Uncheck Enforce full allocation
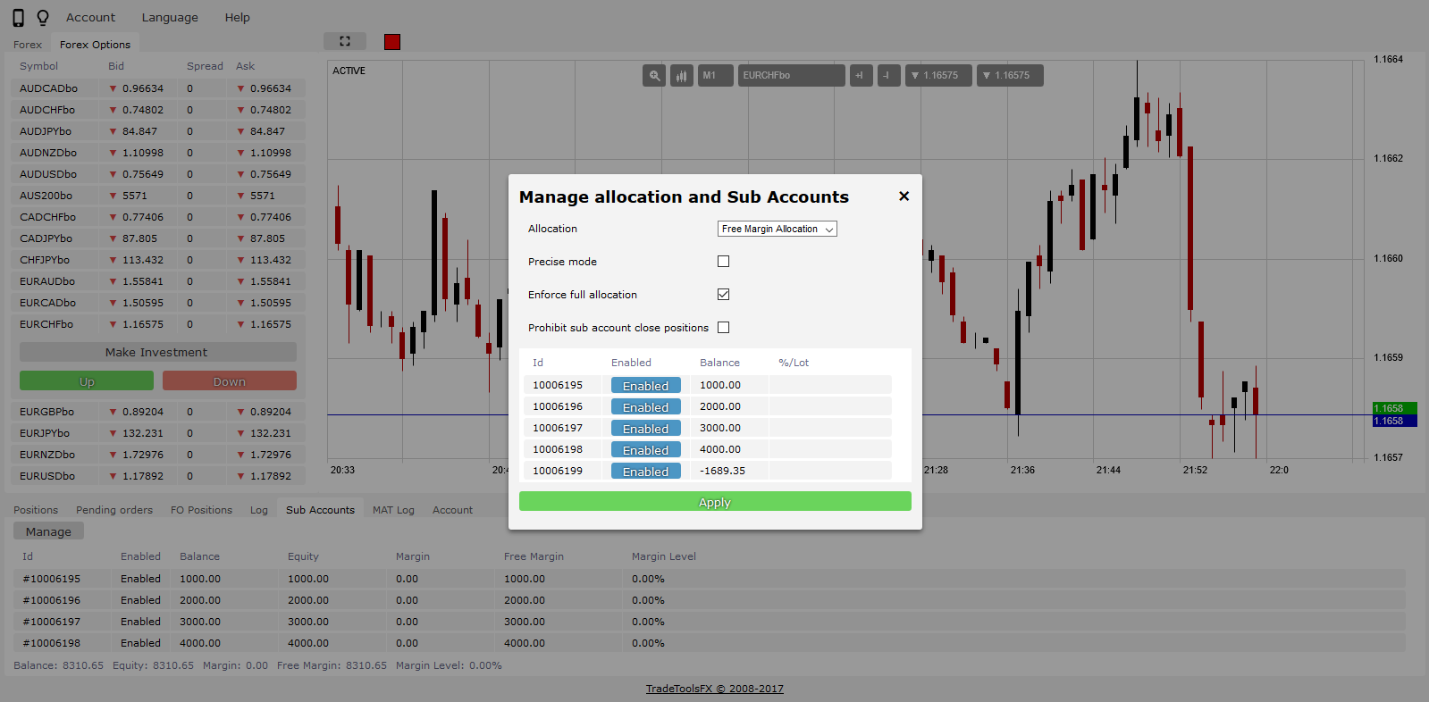 [x=723, y=295]
